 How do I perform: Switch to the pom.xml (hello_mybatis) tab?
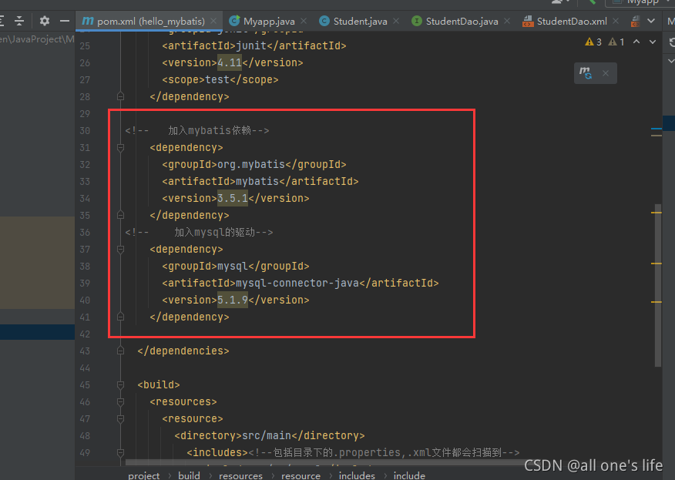149,21
